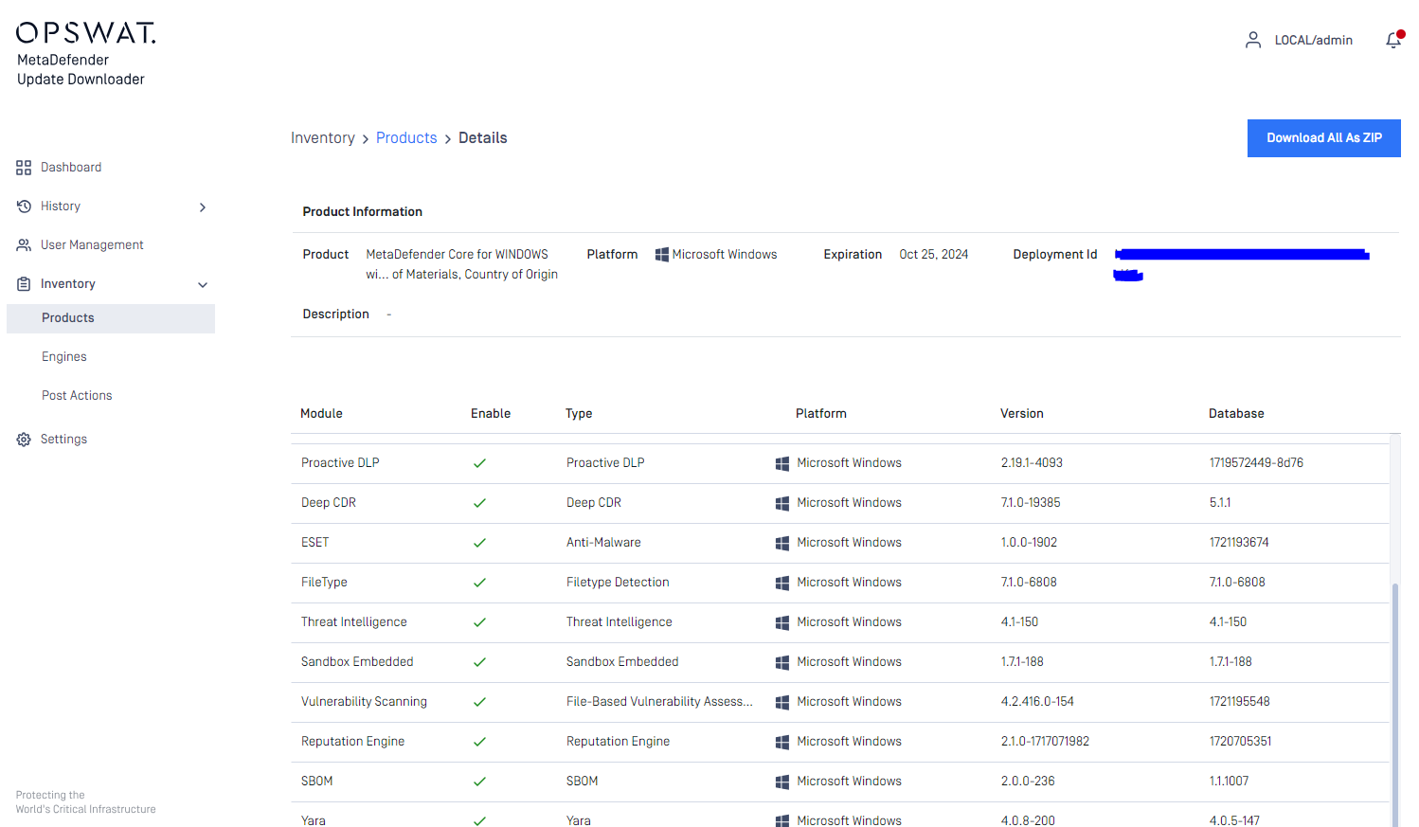Click Windows icon in Reputation Engine row
Image resolution: width=1419 pixels, height=827 pixels.
point(782,742)
